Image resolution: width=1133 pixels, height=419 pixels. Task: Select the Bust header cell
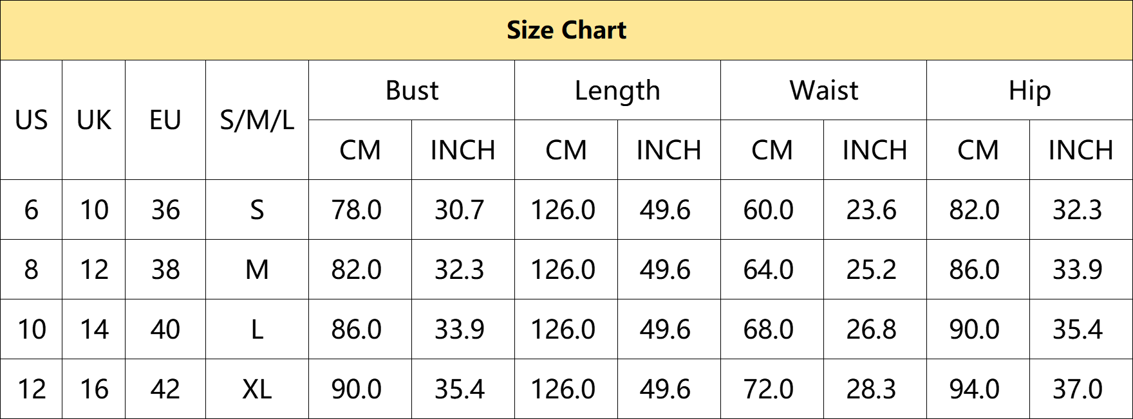coord(412,90)
